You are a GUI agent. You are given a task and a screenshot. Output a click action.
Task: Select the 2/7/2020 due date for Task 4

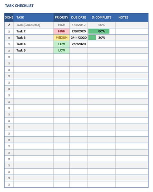point(79,44)
